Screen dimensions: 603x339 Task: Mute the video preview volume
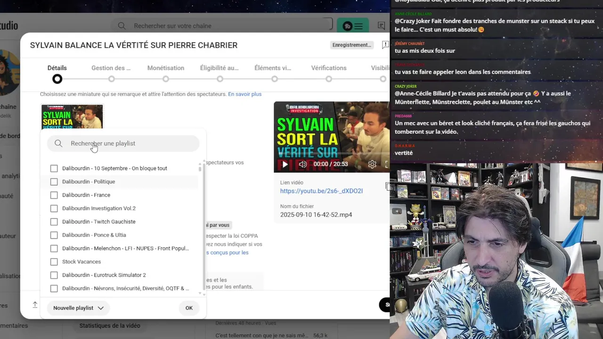[x=302, y=164]
